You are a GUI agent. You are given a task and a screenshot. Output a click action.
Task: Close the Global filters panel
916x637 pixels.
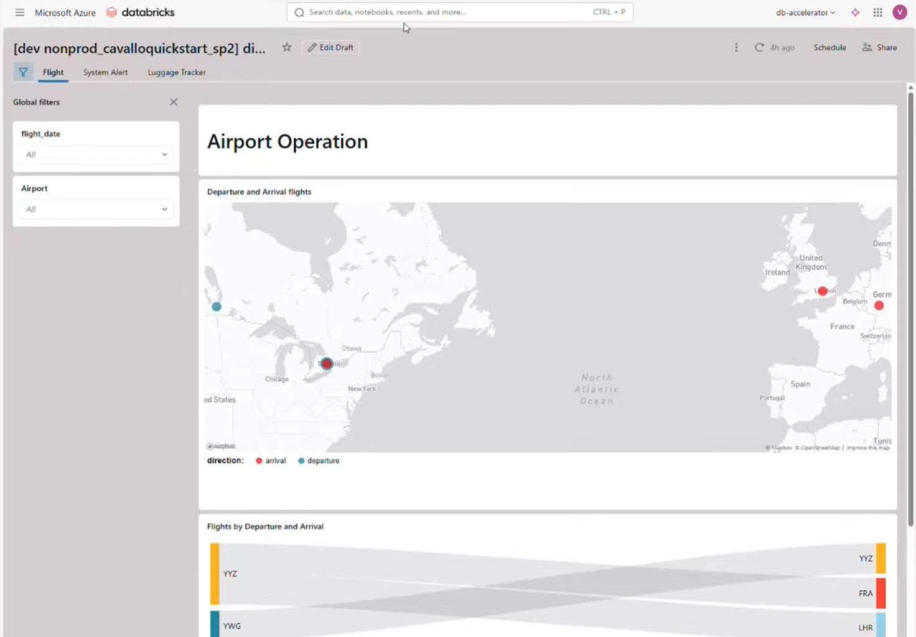coord(174,101)
